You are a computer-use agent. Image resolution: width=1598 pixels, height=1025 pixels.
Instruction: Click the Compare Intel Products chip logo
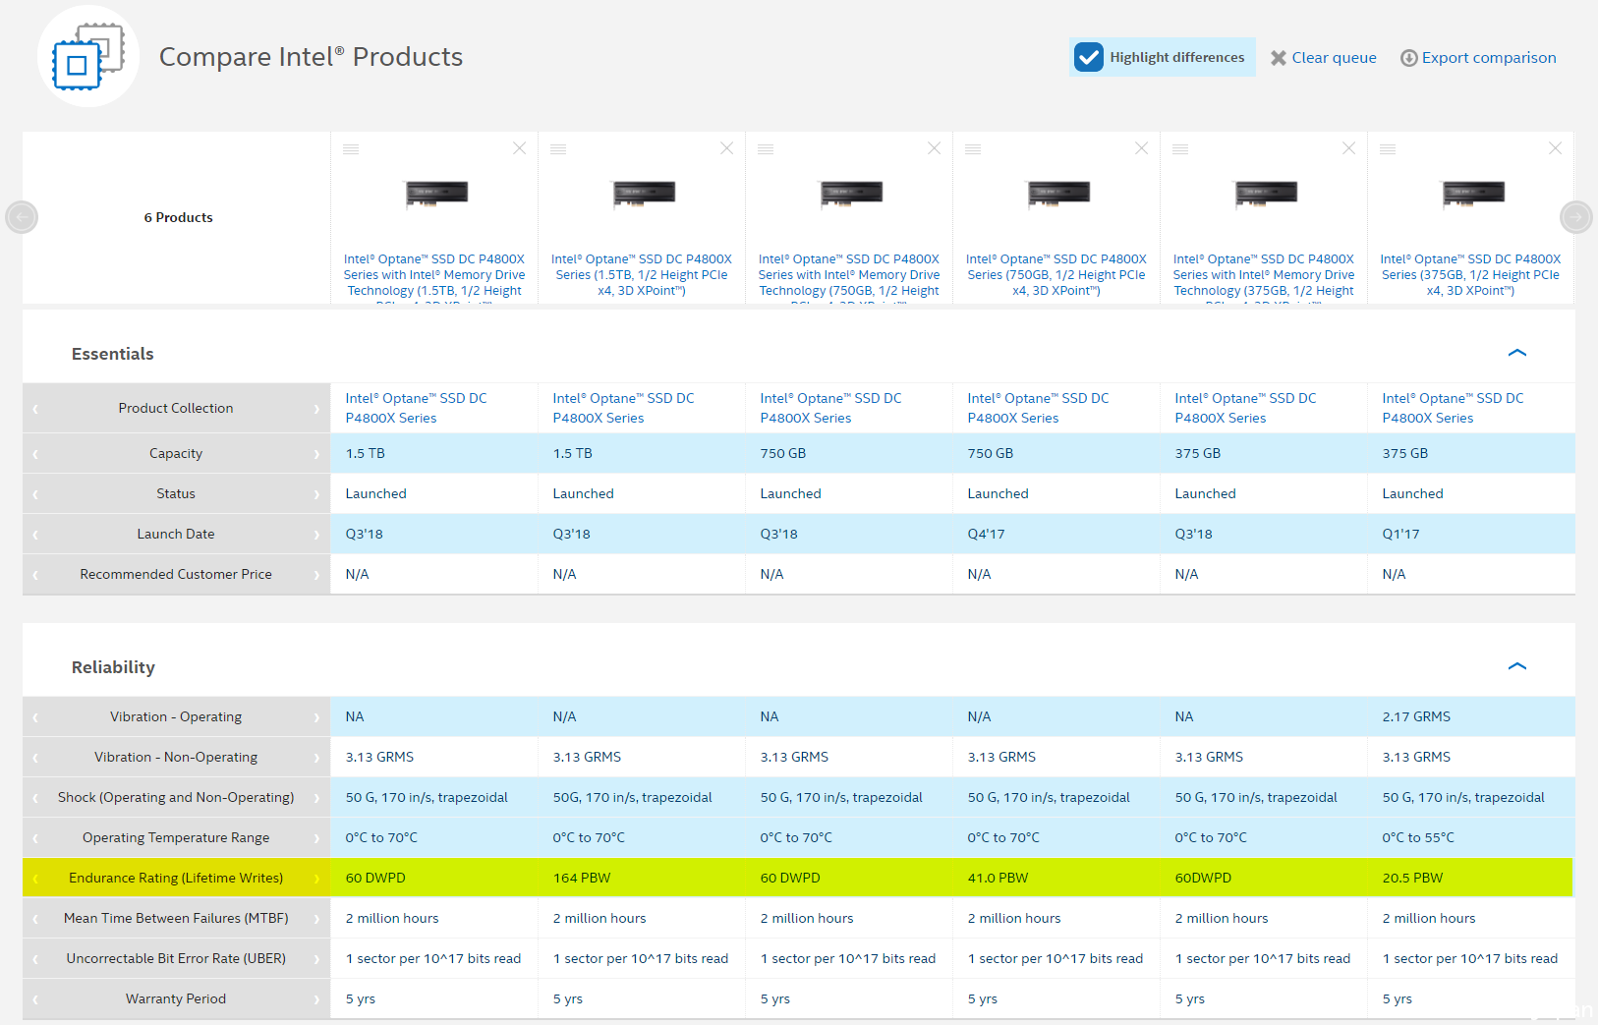point(88,56)
